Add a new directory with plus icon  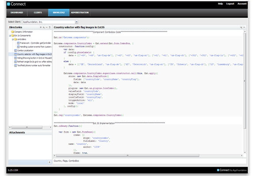[41, 27]
